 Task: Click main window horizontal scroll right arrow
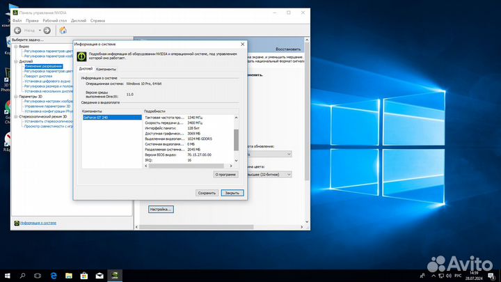[301, 227]
